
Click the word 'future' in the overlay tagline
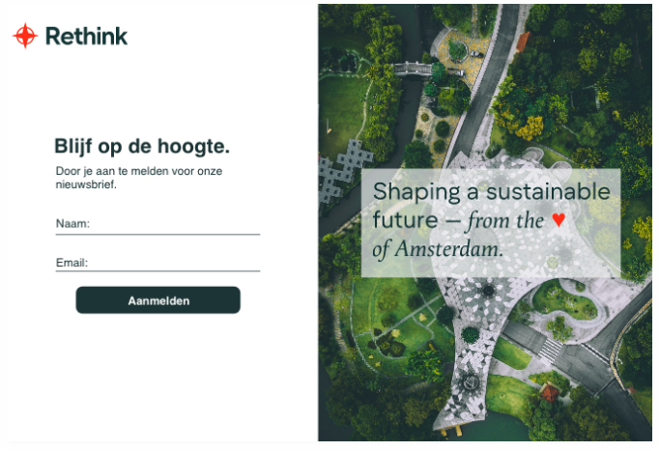(x=405, y=220)
